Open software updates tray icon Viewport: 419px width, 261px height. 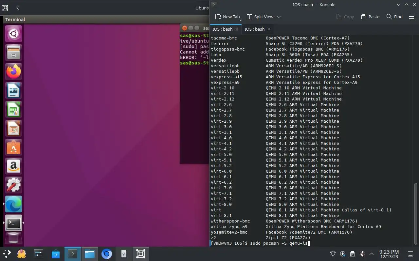coord(343,254)
